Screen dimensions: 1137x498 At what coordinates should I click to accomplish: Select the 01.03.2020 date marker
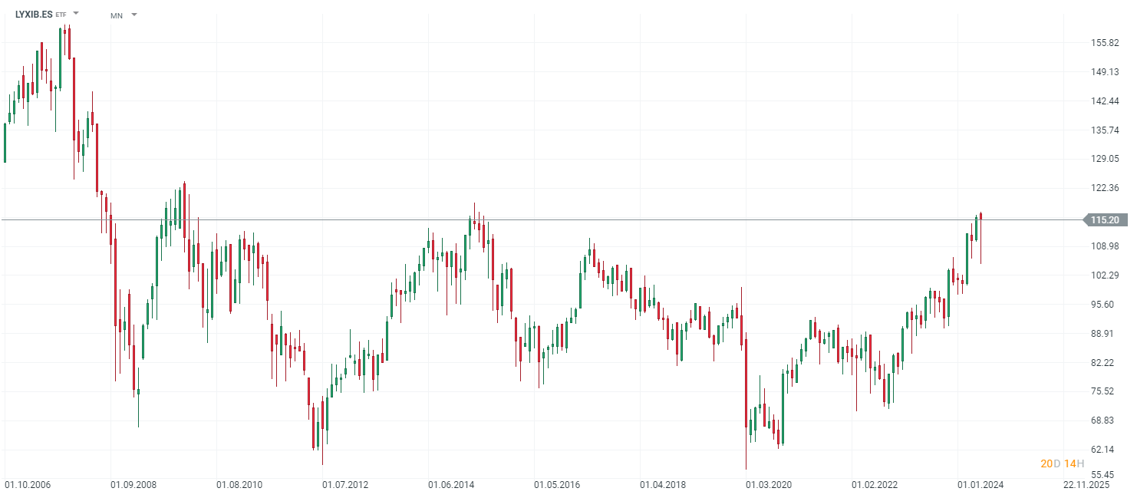point(769,485)
